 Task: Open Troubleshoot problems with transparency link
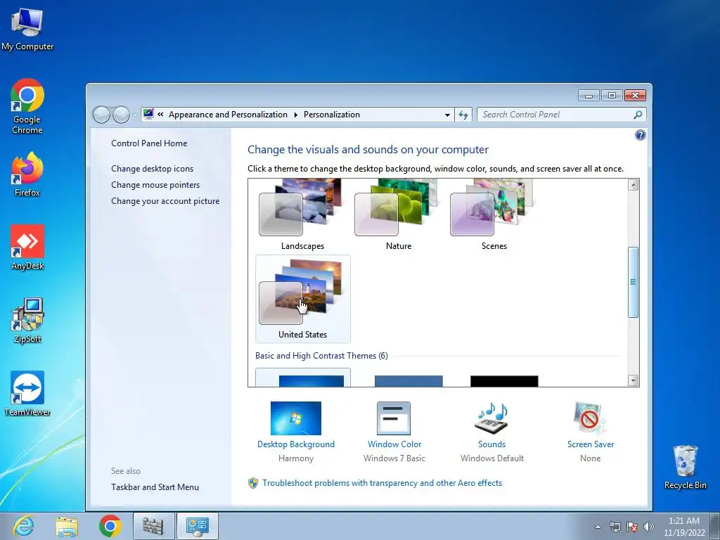click(382, 483)
